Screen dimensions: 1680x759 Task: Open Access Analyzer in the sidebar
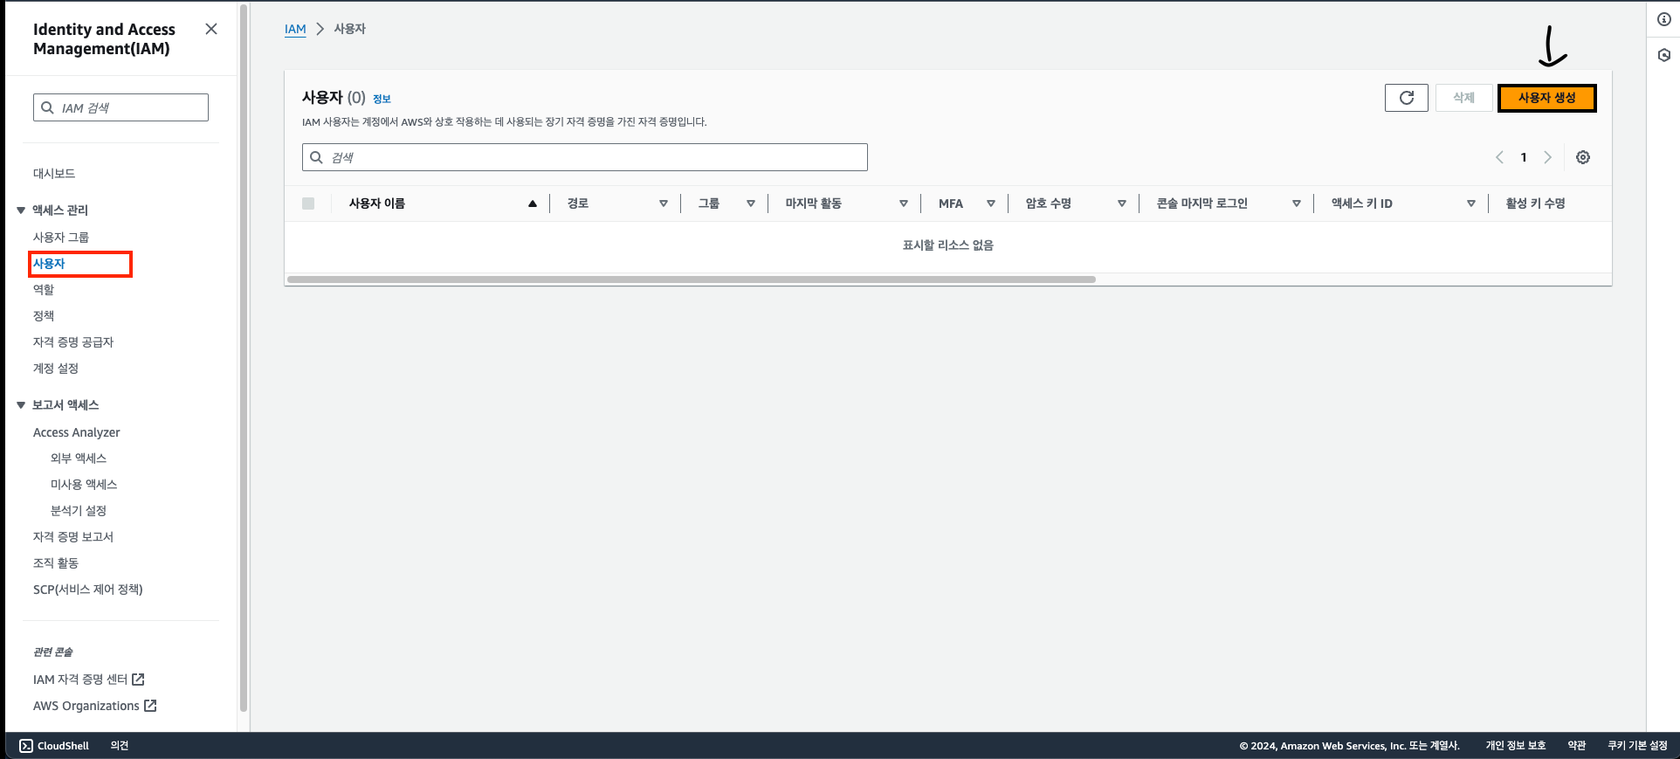point(77,432)
